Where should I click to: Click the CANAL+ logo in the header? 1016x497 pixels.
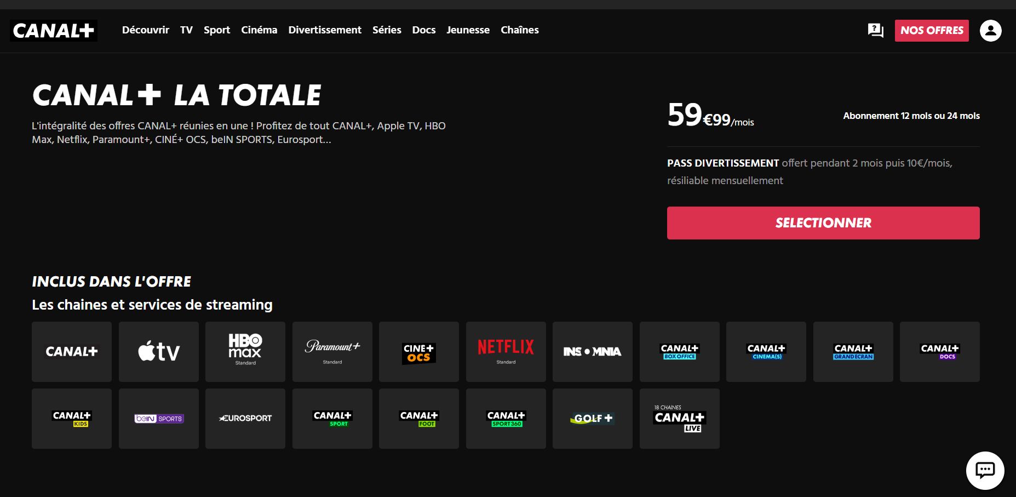54,31
